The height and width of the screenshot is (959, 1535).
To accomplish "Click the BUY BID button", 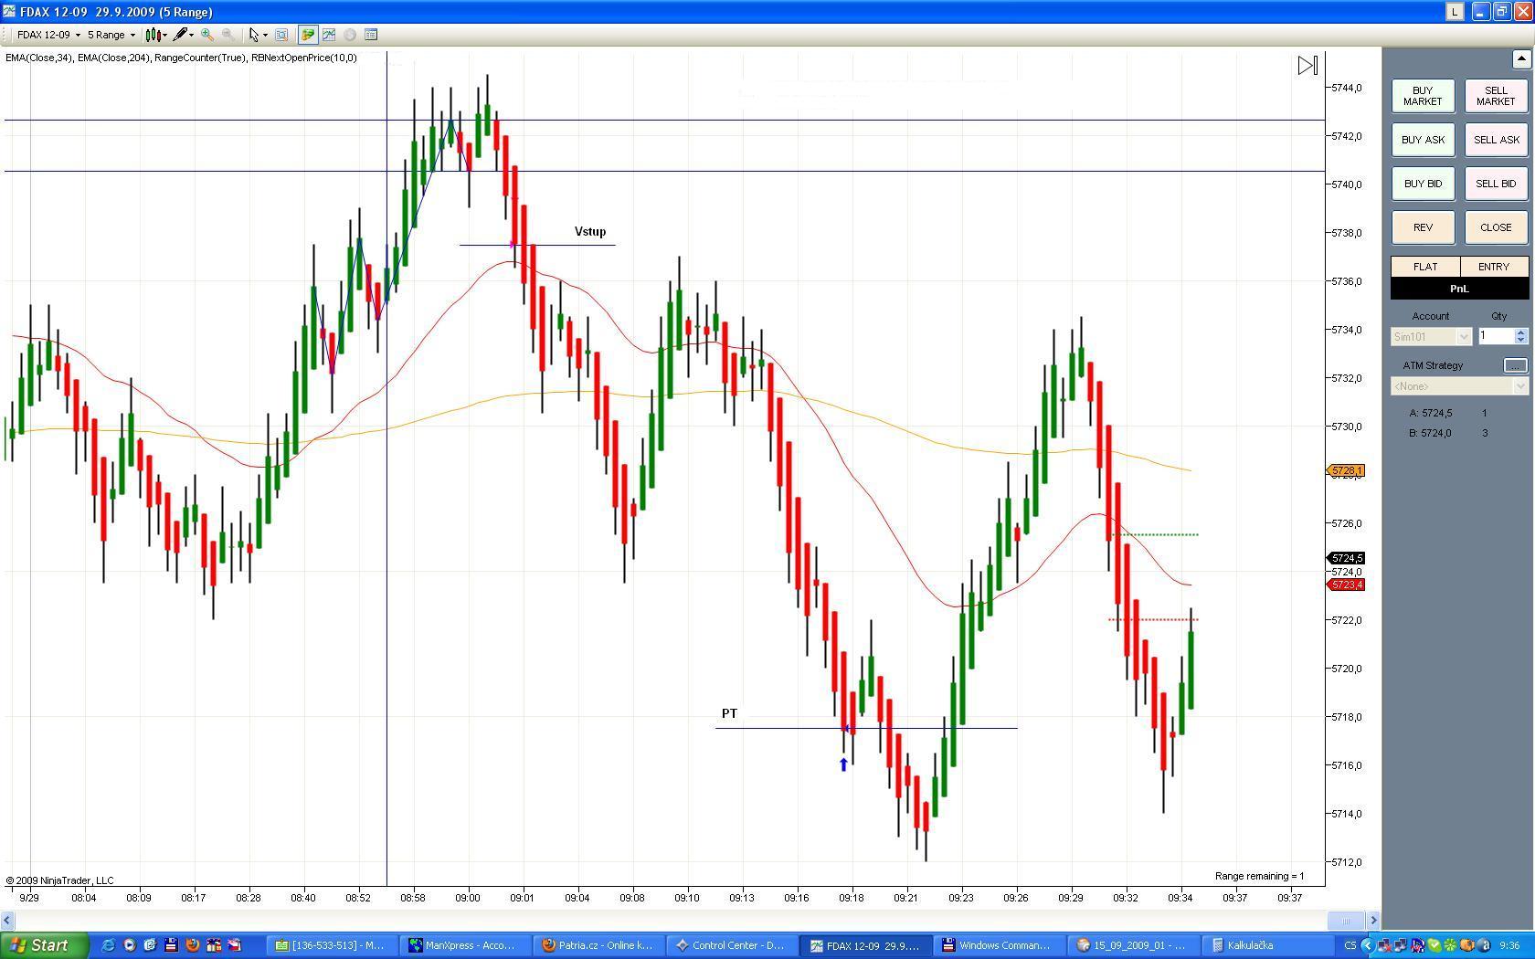I will click(1423, 184).
